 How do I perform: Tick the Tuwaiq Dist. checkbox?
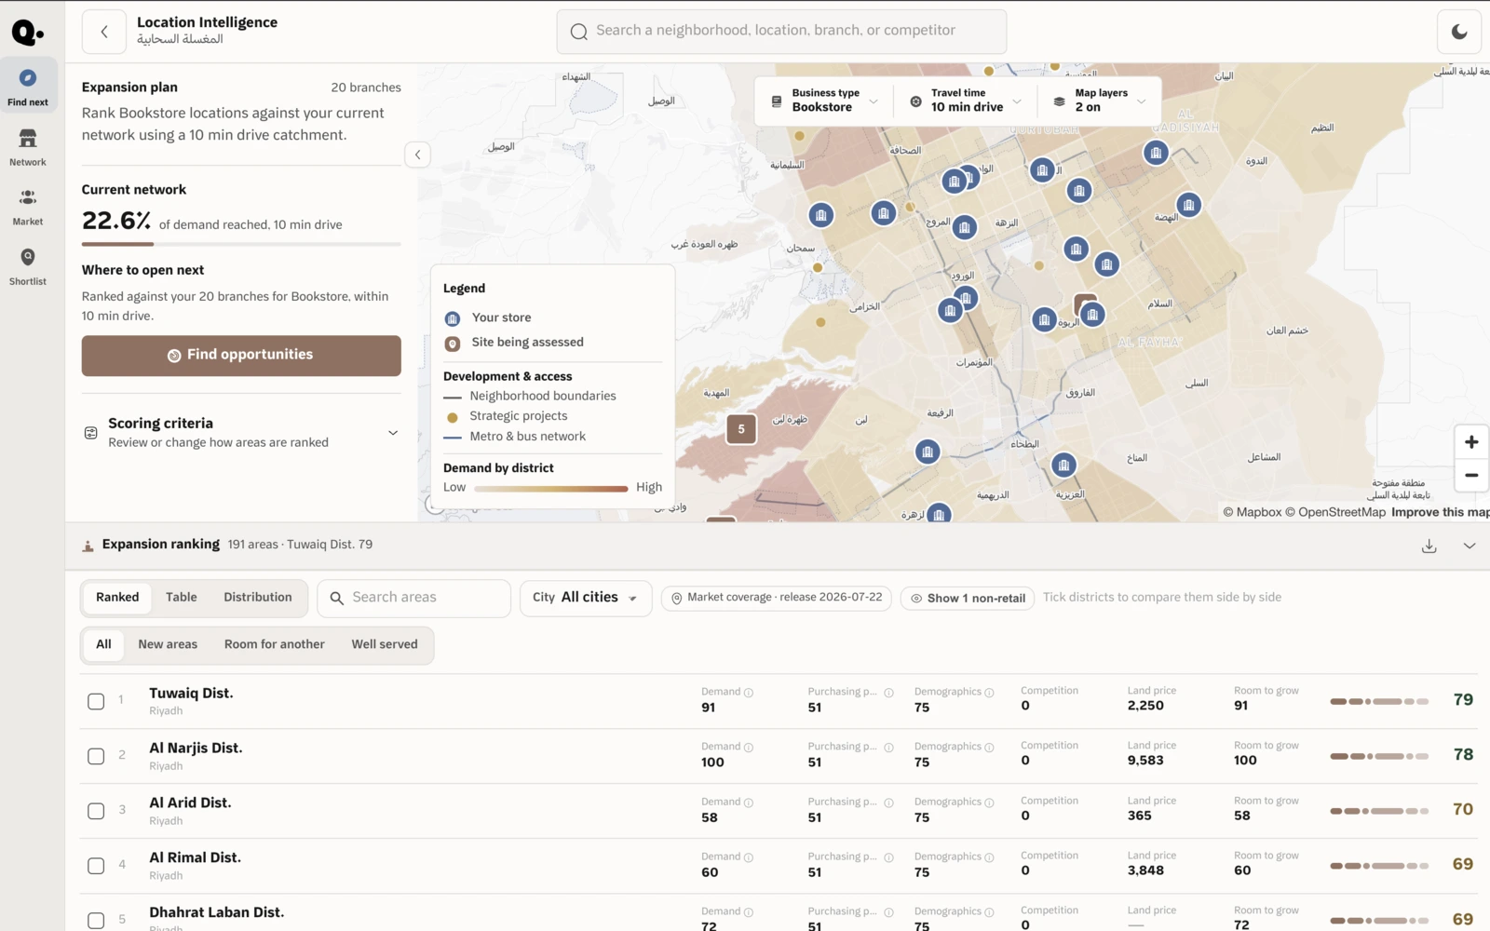click(96, 701)
